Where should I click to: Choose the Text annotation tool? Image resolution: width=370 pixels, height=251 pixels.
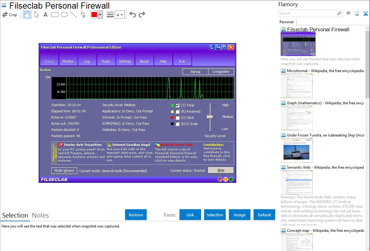pyautogui.click(x=45, y=15)
